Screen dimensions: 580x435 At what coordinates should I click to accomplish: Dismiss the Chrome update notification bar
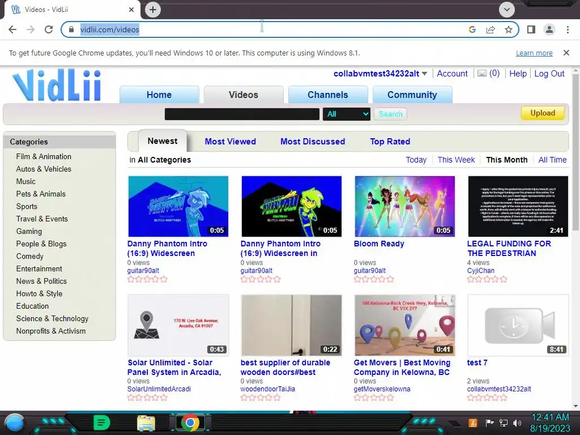pos(566,53)
